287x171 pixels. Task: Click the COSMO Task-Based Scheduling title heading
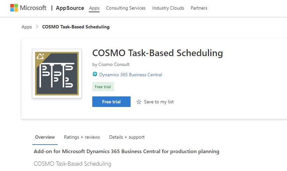(157, 53)
